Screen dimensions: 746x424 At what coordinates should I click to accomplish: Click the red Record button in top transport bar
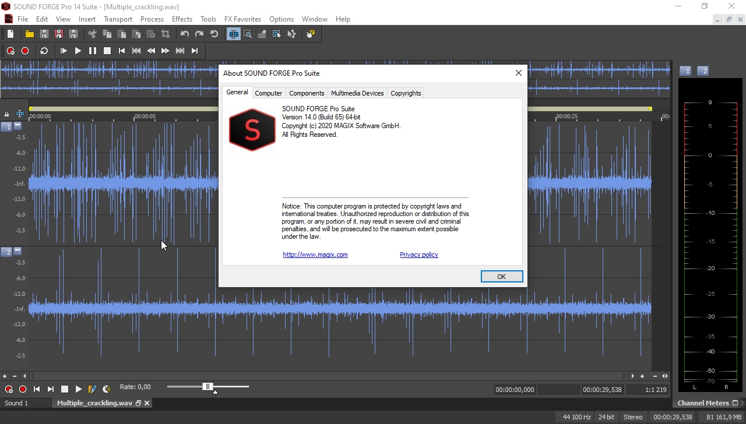coord(25,51)
